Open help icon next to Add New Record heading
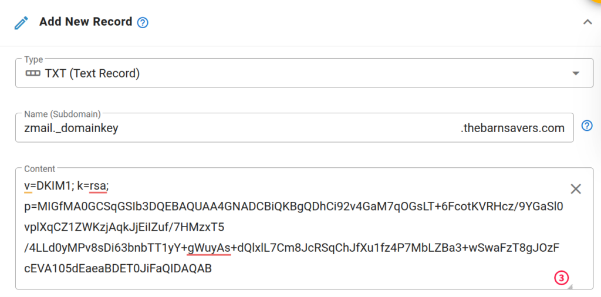The width and height of the screenshot is (601, 297). point(143,23)
